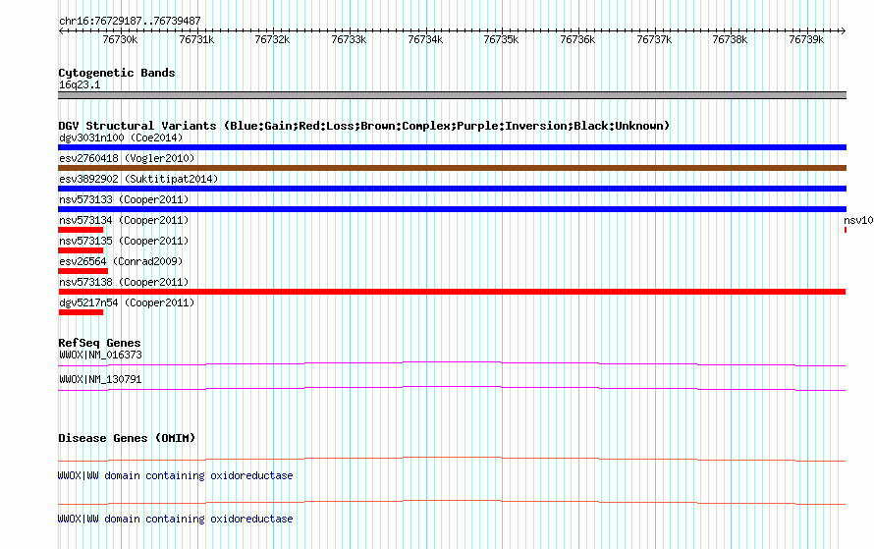Open the second WWOX|WW domain containing oxidoreductase link
This screenshot has height=549, width=874.
coord(176,519)
